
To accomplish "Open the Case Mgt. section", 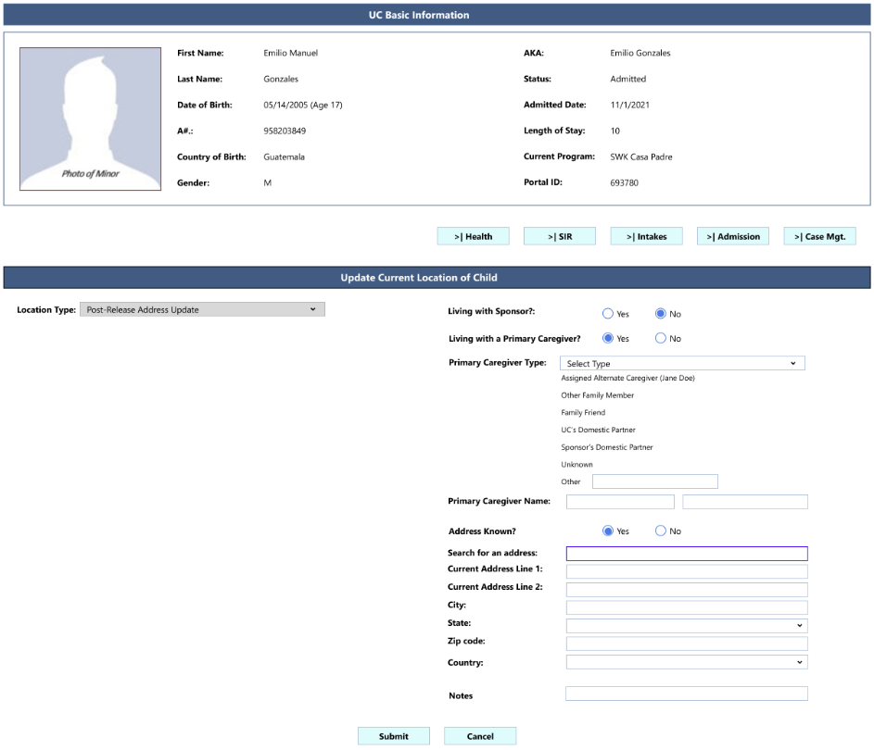I will (819, 236).
